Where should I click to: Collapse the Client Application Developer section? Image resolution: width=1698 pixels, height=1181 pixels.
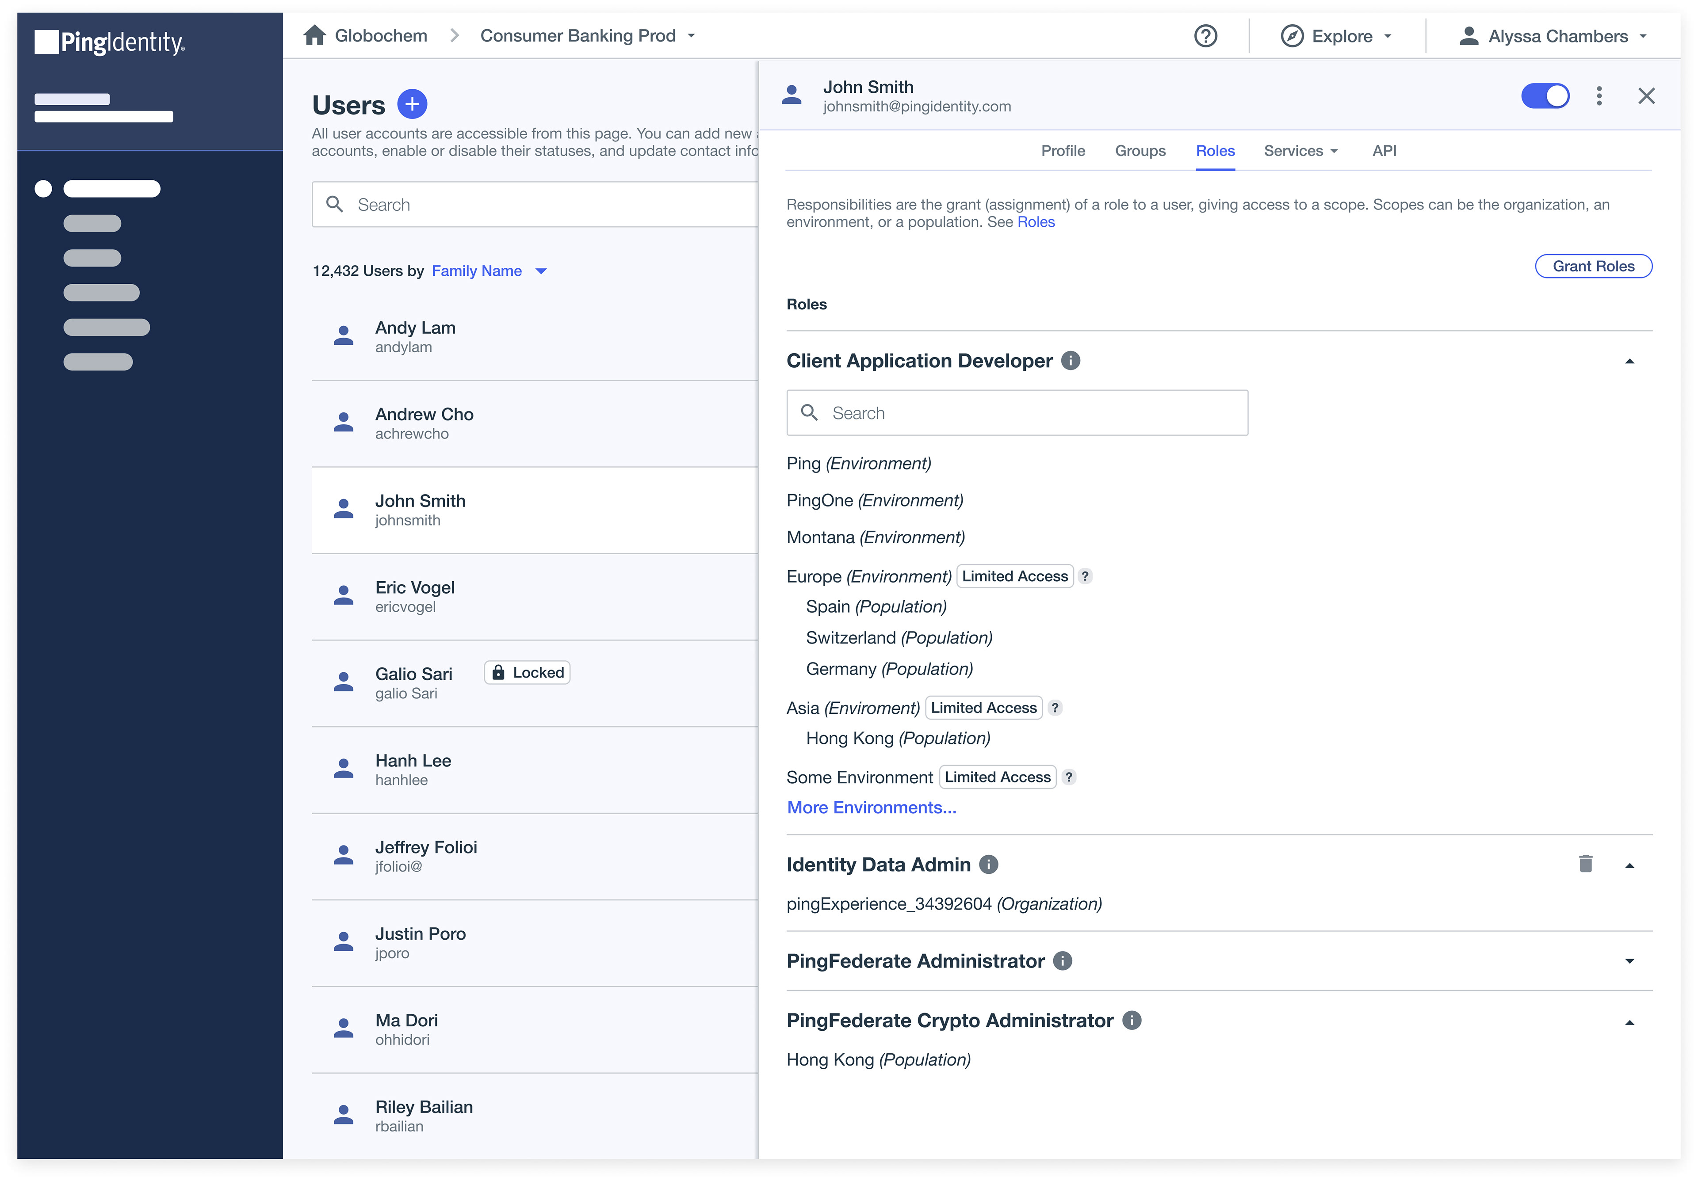point(1629,362)
